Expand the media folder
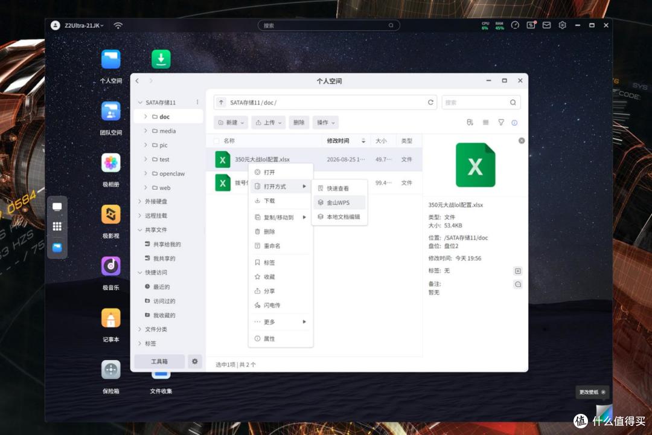This screenshot has height=435, width=652. click(x=145, y=130)
